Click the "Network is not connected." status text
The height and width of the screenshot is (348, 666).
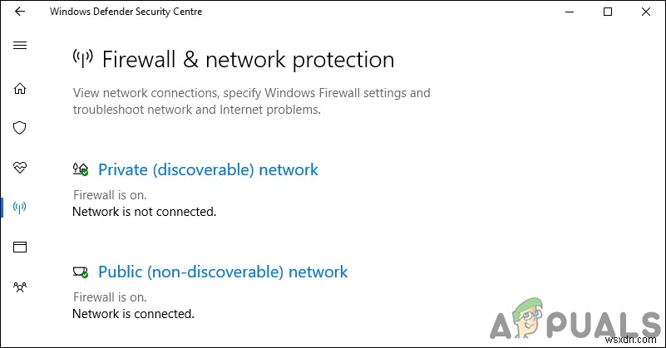pos(144,212)
